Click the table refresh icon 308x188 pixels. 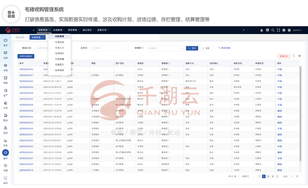tap(294, 56)
